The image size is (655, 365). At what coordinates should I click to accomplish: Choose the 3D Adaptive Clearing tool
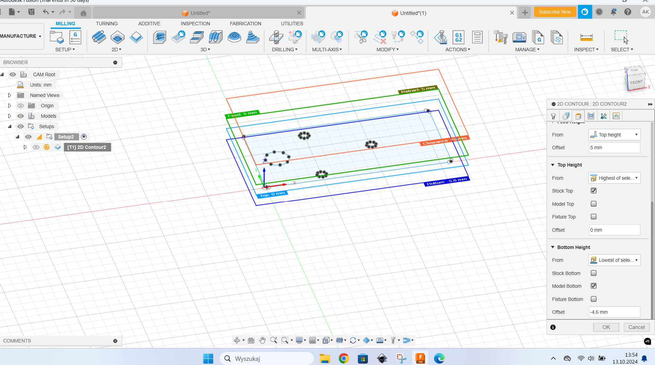click(160, 37)
